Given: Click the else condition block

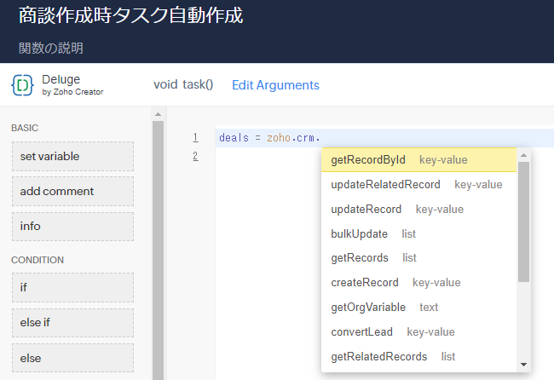Looking at the screenshot, I should click(x=72, y=358).
